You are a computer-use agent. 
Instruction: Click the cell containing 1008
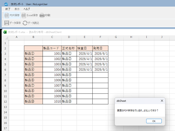pyautogui.click(x=52, y=91)
